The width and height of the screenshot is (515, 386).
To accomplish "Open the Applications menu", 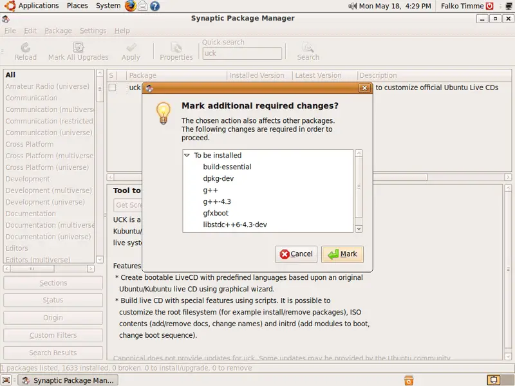I will click(x=39, y=6).
